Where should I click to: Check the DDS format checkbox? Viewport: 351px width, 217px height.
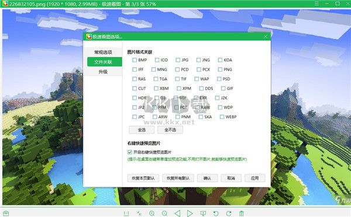[201, 89]
